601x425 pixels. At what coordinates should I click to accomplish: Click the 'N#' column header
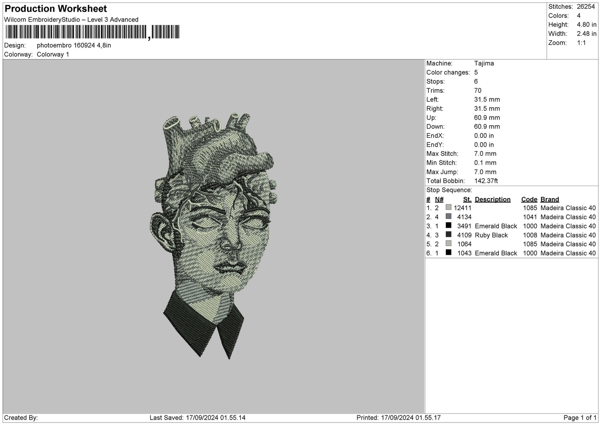[x=439, y=199]
